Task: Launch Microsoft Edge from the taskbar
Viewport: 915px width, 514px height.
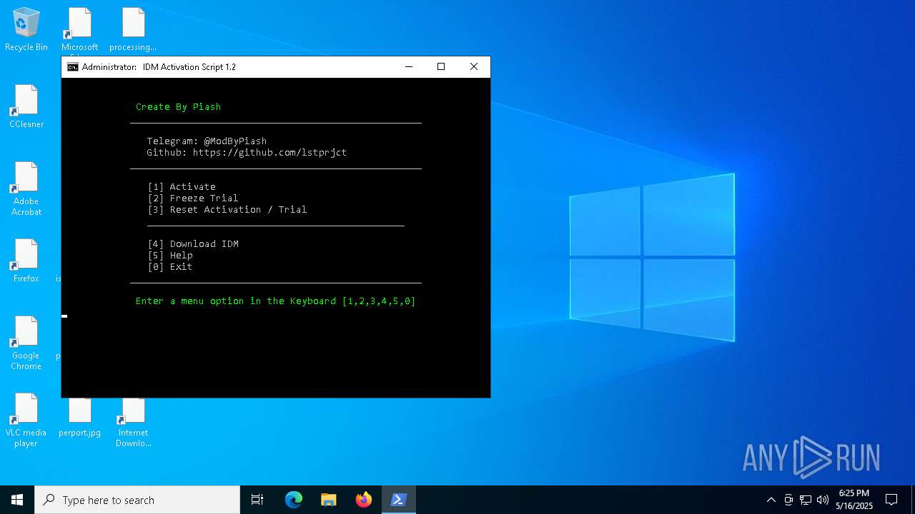Action: (x=294, y=500)
